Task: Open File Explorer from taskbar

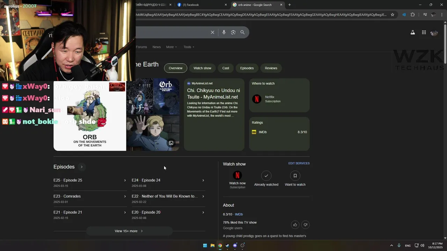Action: pos(212,245)
